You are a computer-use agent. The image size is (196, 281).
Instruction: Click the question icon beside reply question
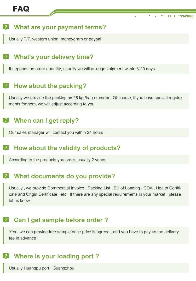(6, 121)
